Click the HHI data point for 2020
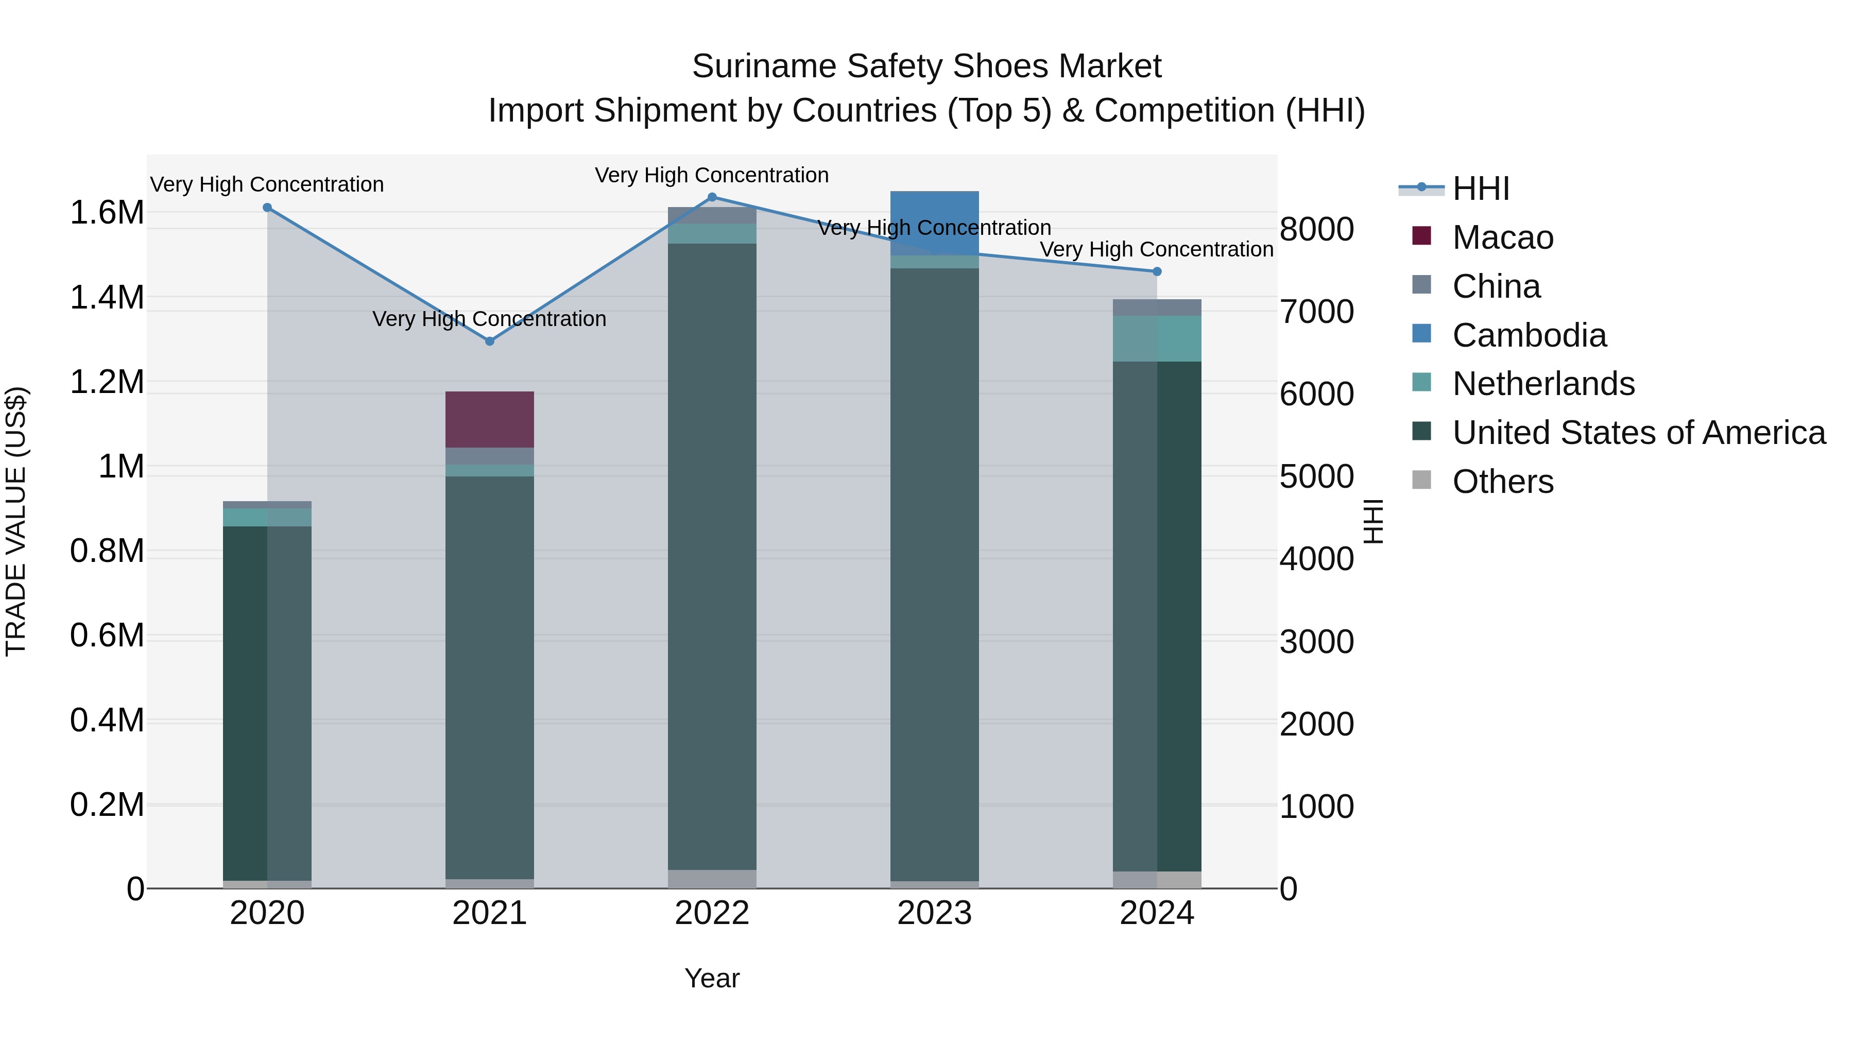Viewport: 1854px width, 1043px height. coord(267,207)
